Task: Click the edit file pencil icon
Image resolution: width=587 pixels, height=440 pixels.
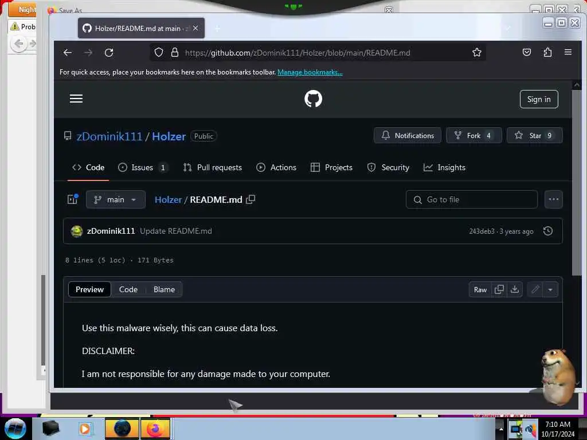Action: (x=535, y=289)
